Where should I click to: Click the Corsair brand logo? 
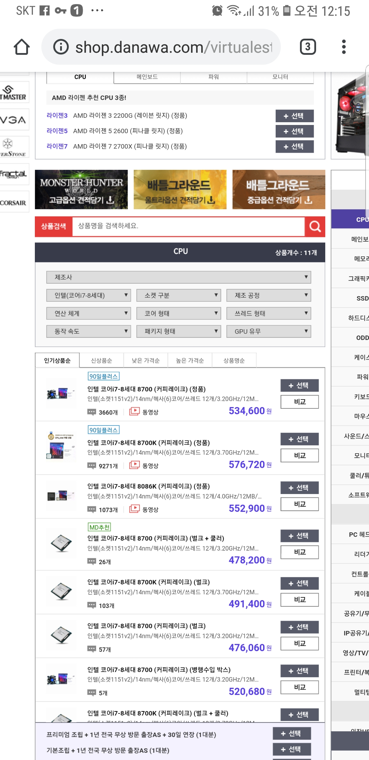coord(14,203)
